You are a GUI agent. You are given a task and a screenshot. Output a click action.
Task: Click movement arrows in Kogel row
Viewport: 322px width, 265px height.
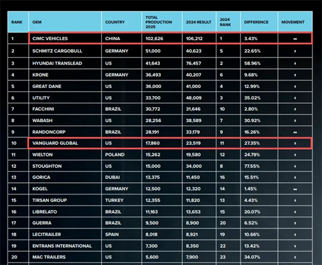coord(295,189)
